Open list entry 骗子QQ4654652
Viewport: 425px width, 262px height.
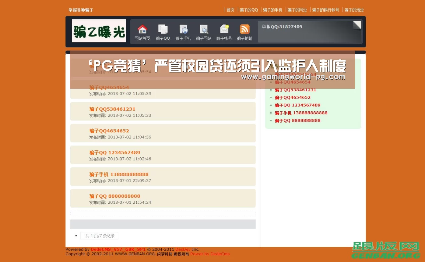(x=109, y=131)
